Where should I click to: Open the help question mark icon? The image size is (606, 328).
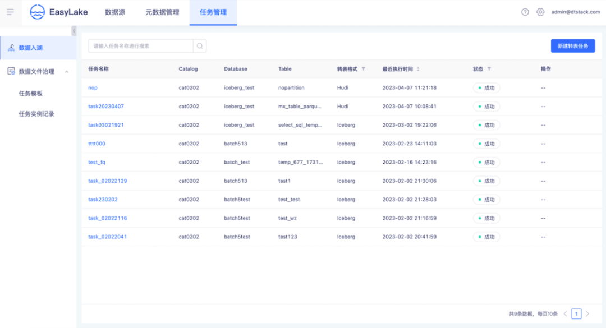click(525, 12)
